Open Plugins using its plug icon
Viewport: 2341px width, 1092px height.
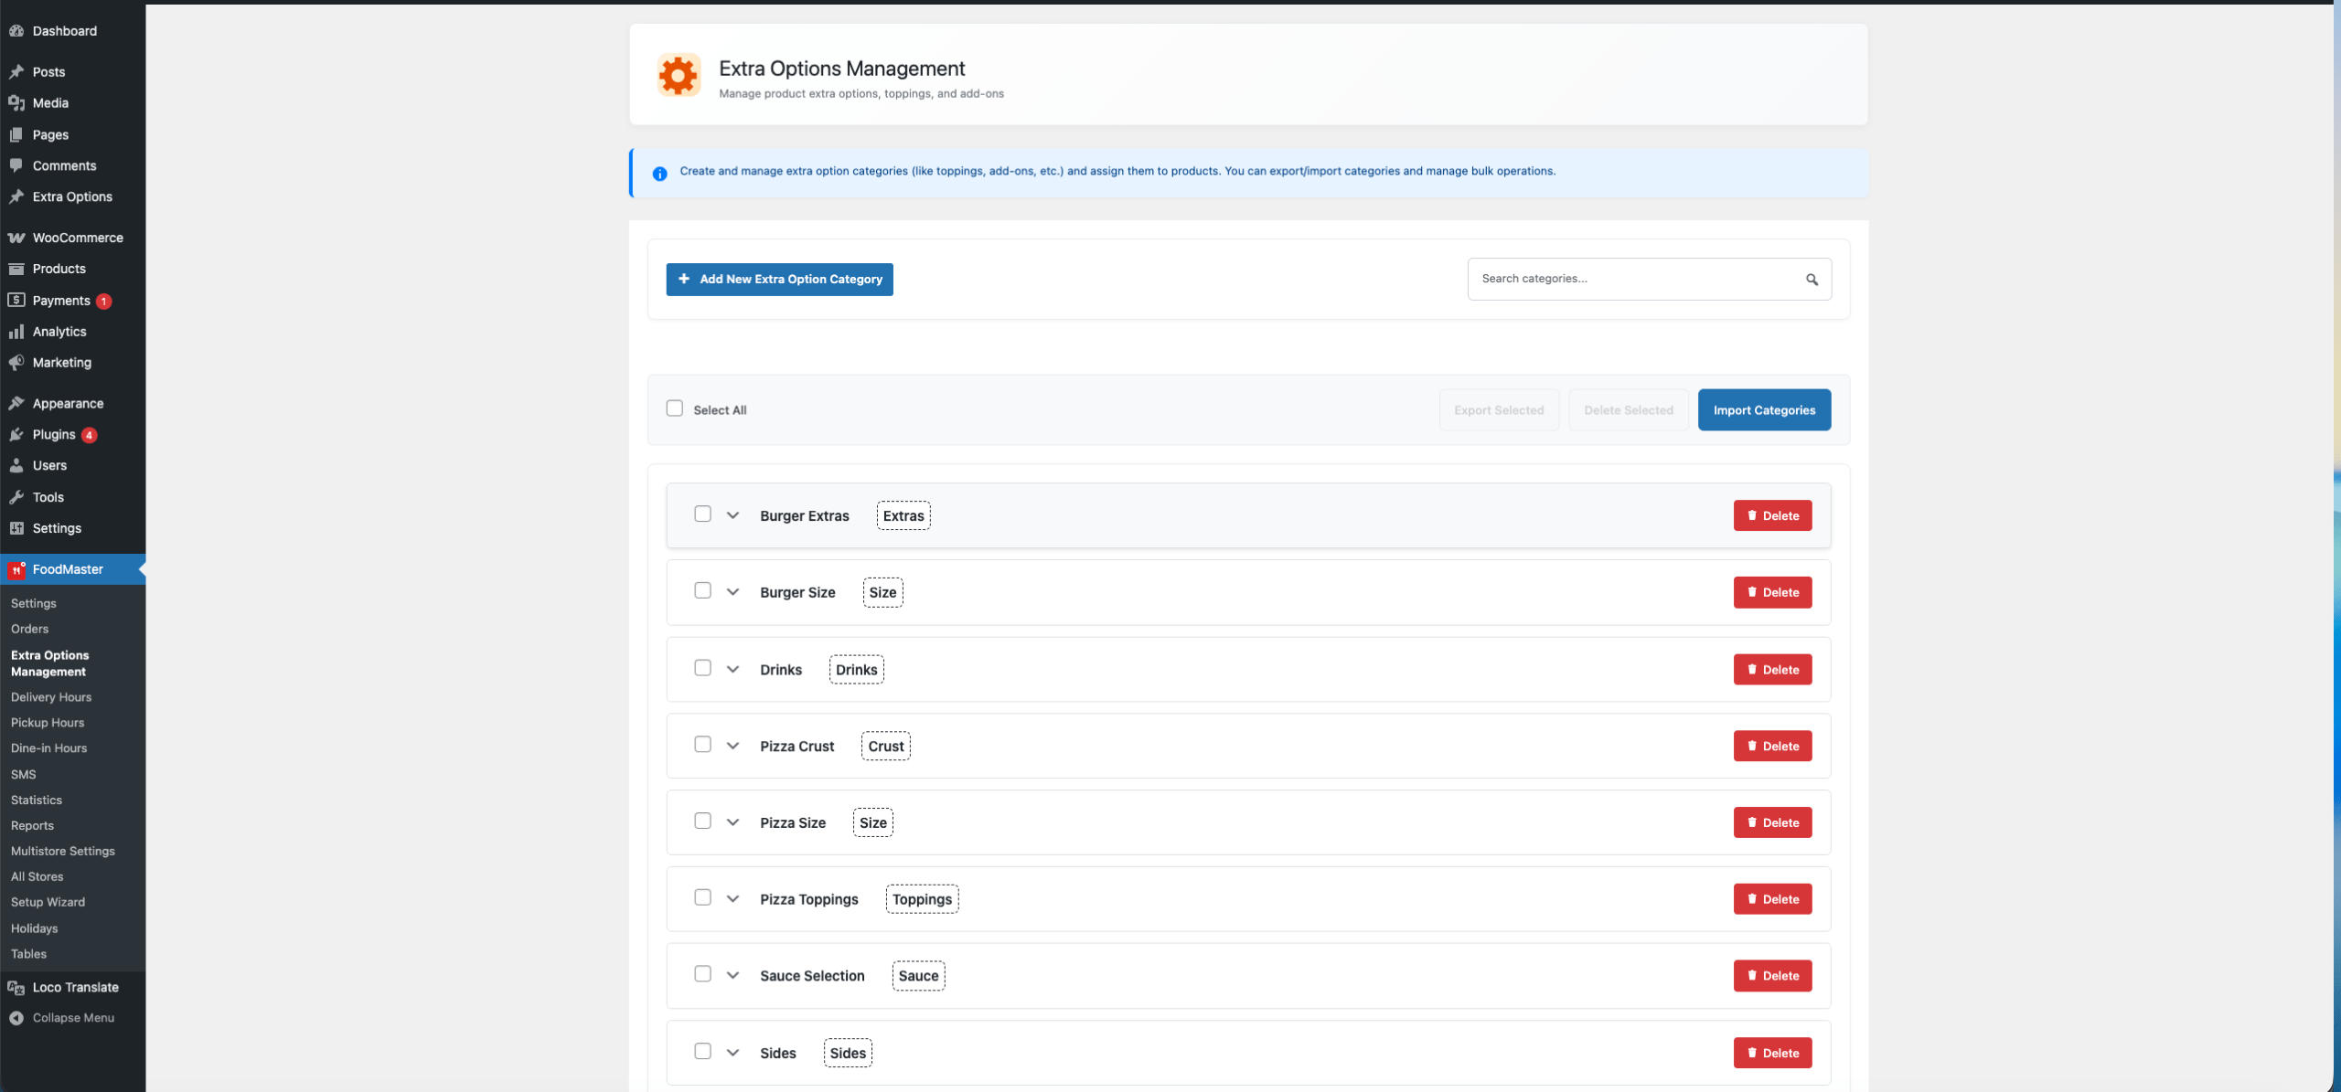16,434
